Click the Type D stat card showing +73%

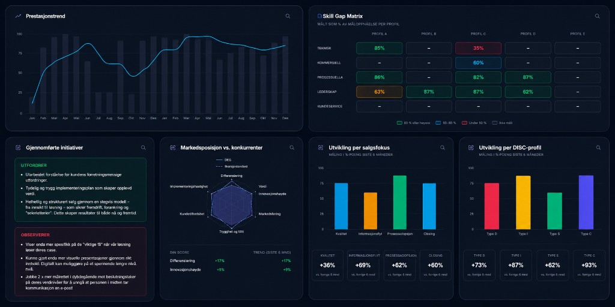pyautogui.click(x=479, y=266)
